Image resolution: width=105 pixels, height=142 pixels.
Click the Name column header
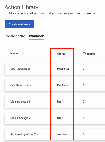click(x=14, y=53)
